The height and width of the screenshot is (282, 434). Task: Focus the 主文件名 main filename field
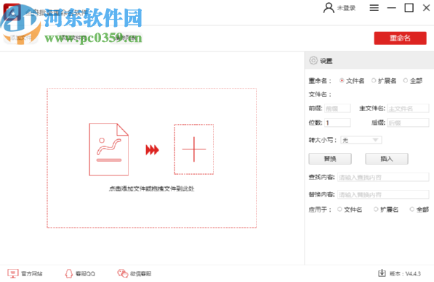click(408, 108)
